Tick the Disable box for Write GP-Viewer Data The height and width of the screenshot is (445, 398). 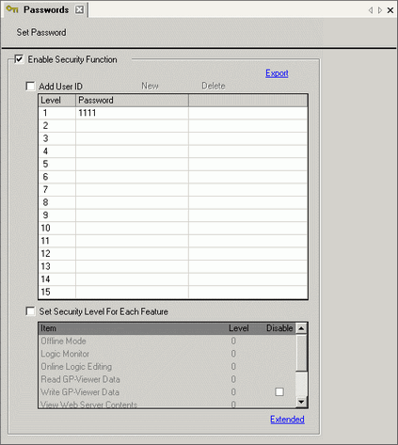pyautogui.click(x=279, y=391)
